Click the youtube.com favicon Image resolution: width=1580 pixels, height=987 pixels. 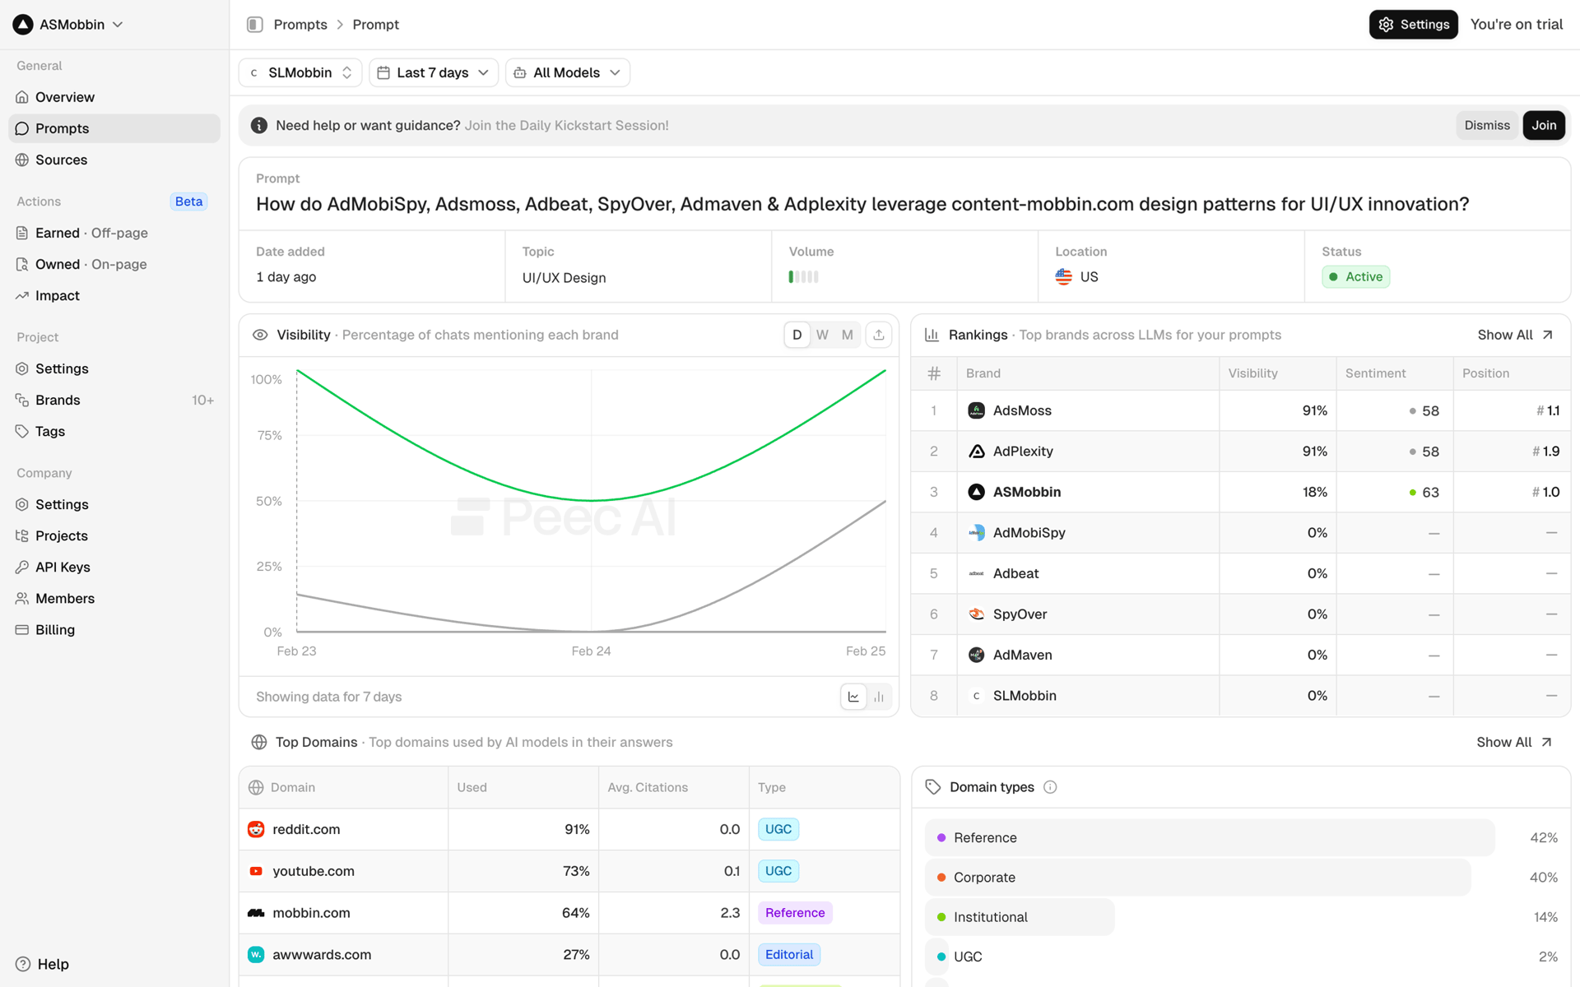point(256,871)
